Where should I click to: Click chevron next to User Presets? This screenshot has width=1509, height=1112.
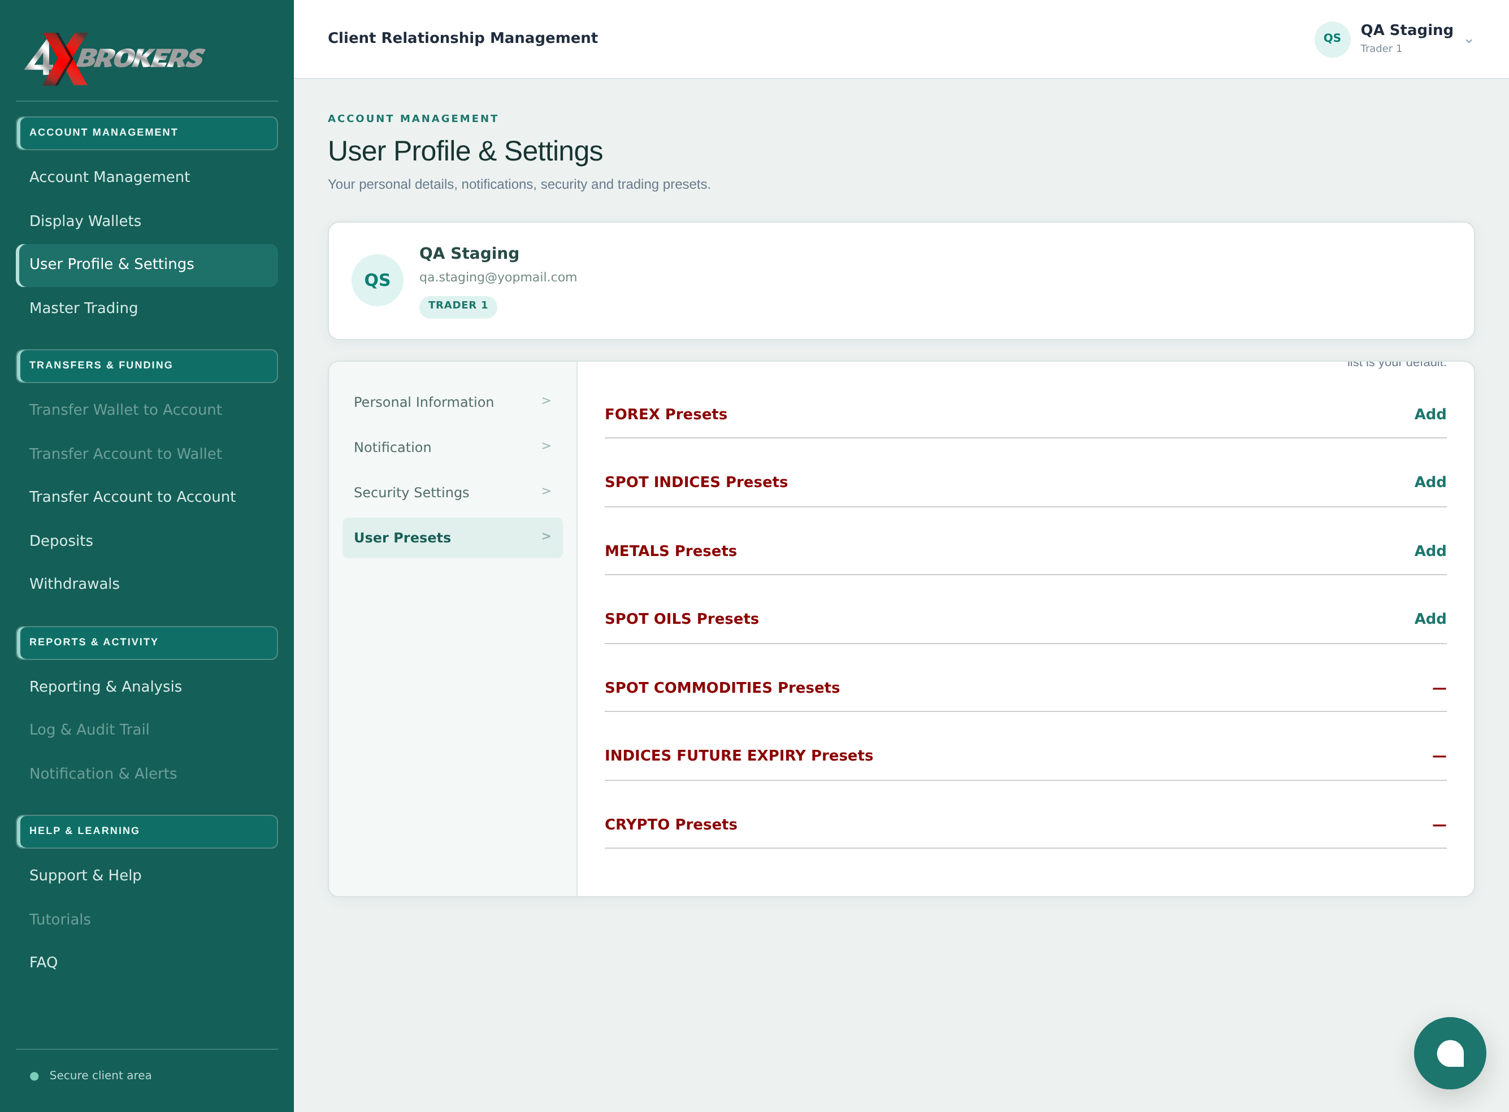546,536
